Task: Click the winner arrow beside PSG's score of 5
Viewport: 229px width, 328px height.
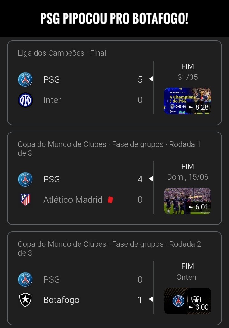Action: pyautogui.click(x=151, y=79)
